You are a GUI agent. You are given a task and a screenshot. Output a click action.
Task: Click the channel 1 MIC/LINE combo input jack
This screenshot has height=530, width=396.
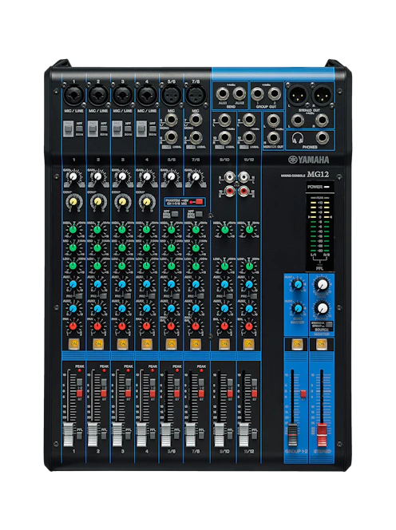(x=73, y=95)
